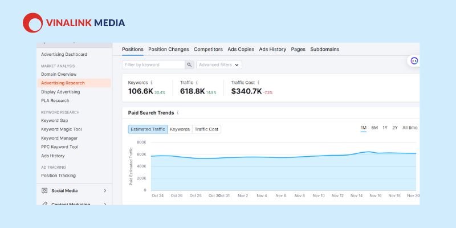Click the search magnifier icon button
The image size is (456, 228).
(x=189, y=65)
